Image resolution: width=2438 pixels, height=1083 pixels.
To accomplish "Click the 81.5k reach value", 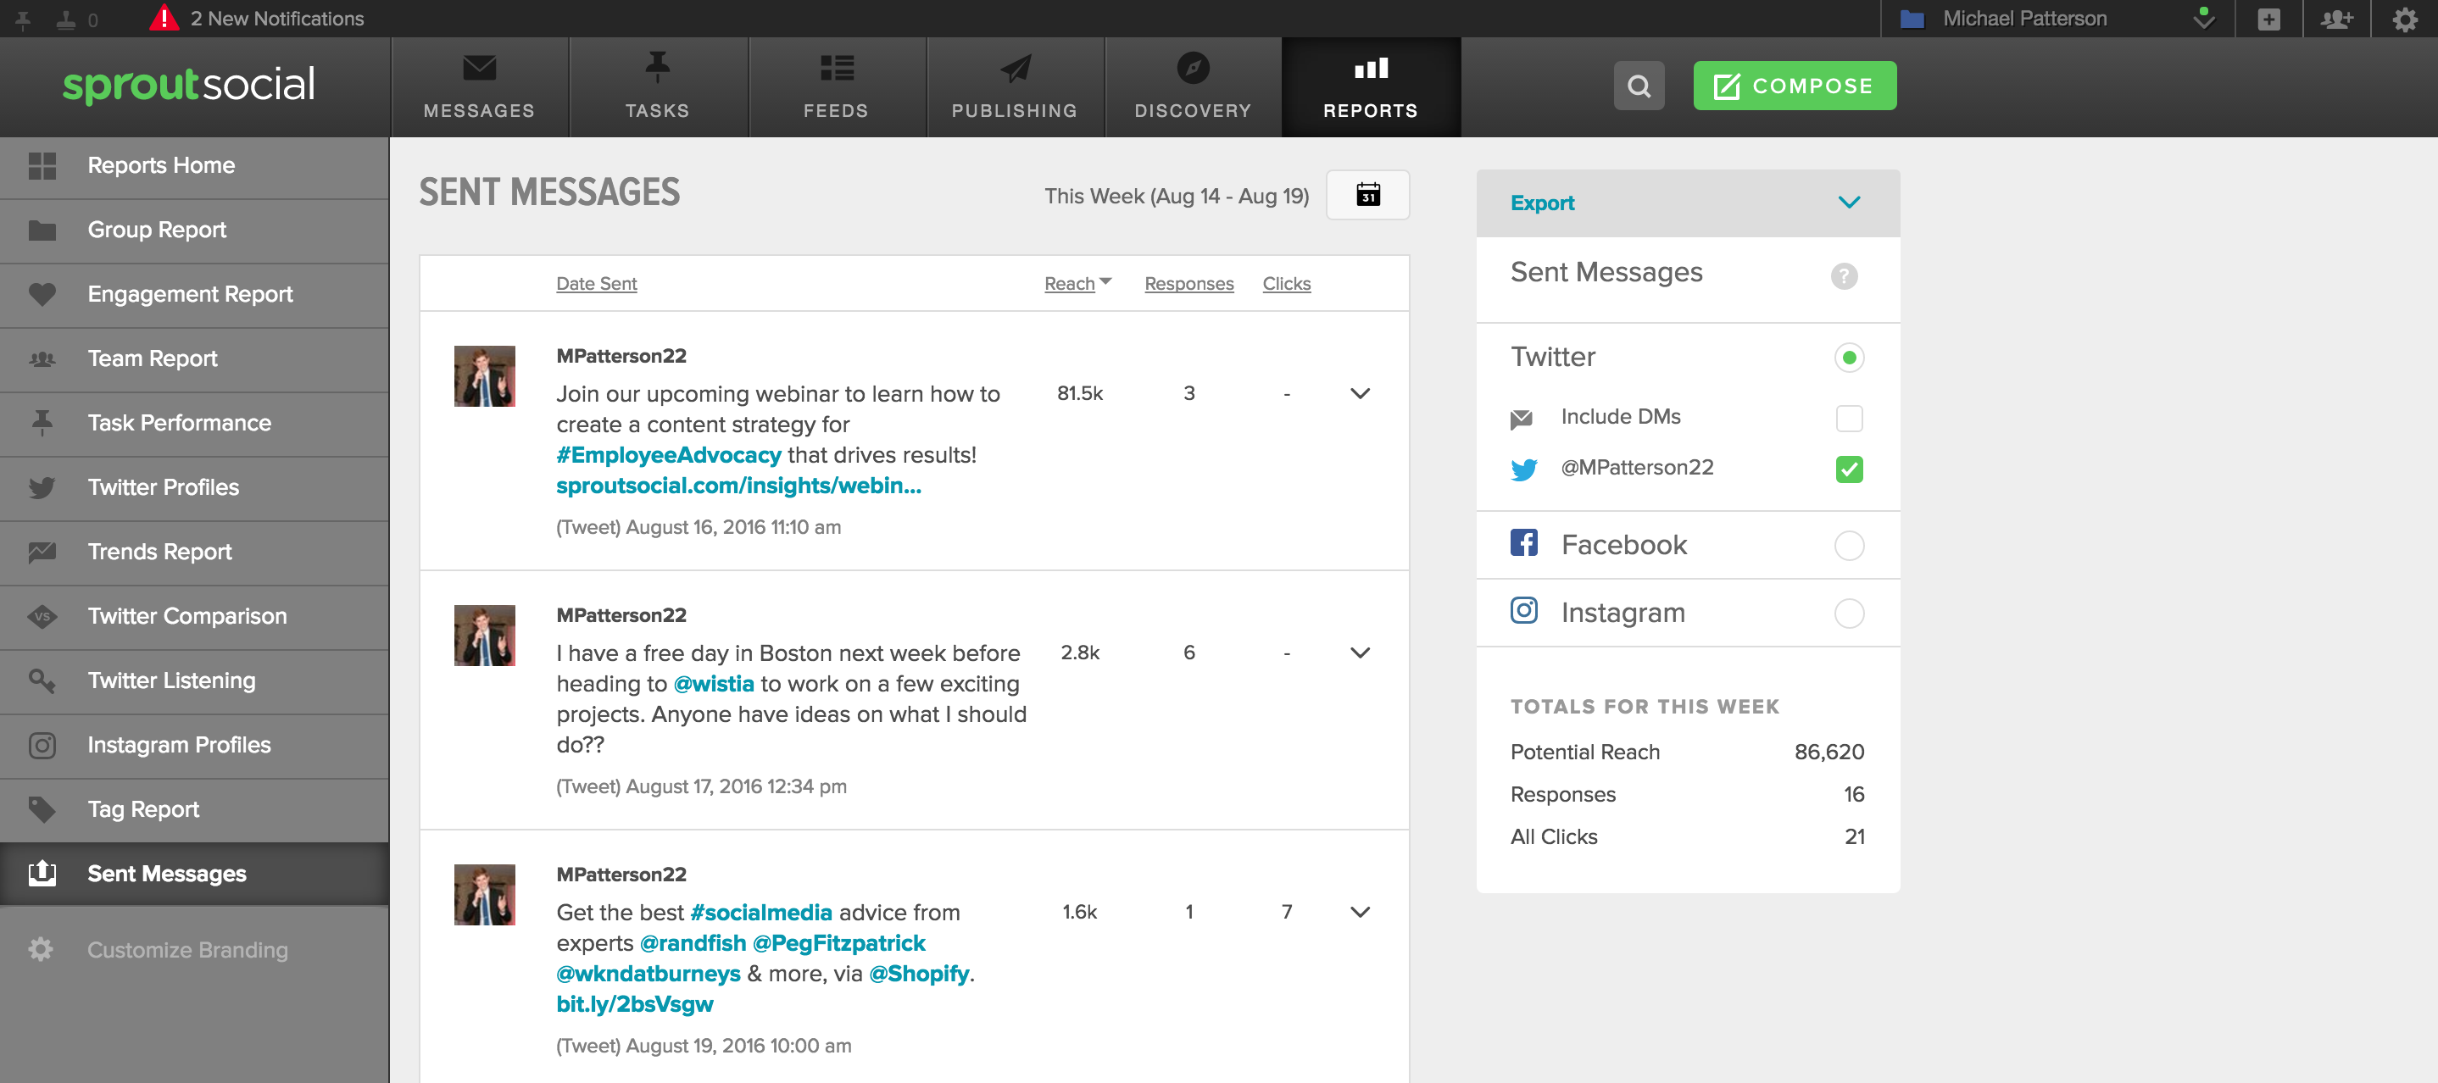I will pyautogui.click(x=1079, y=393).
